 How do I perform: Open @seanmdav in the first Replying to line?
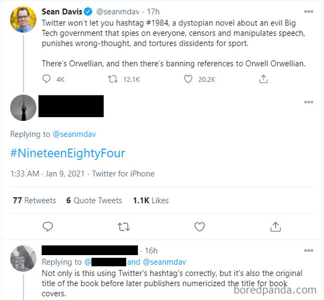[75, 134]
